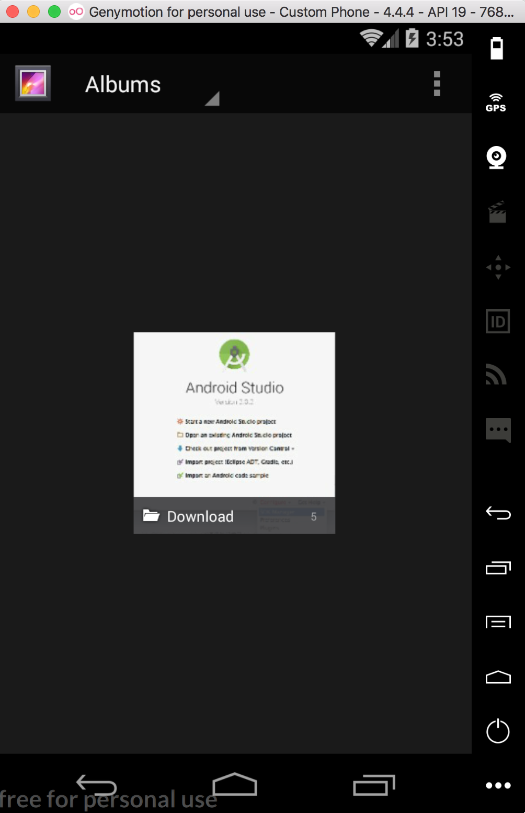Screen dimensions: 525x813
Task: Click the battery charging status icon
Action: 412,38
